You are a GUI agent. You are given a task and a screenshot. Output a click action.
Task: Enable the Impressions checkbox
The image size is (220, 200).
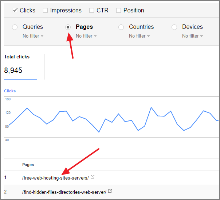click(x=45, y=10)
